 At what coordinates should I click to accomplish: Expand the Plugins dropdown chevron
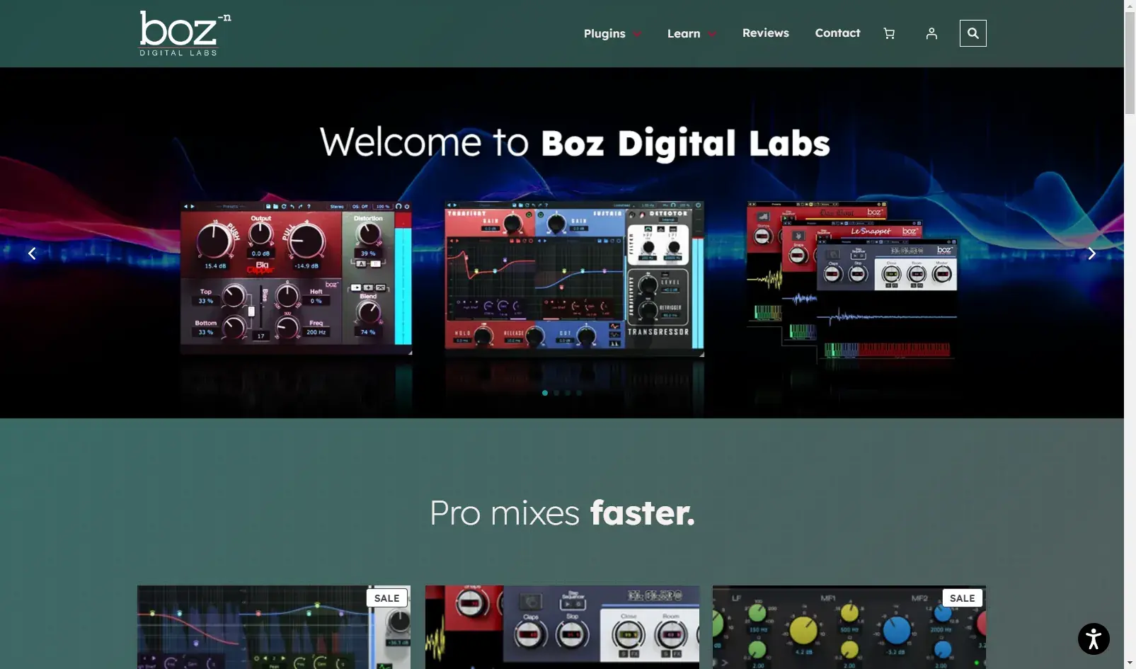click(637, 34)
